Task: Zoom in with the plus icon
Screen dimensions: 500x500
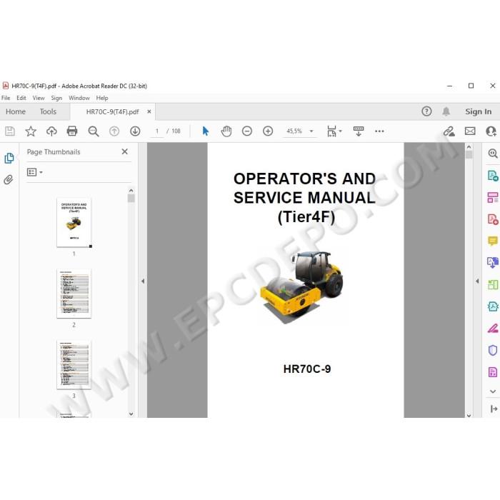Action: pyautogui.click(x=268, y=131)
